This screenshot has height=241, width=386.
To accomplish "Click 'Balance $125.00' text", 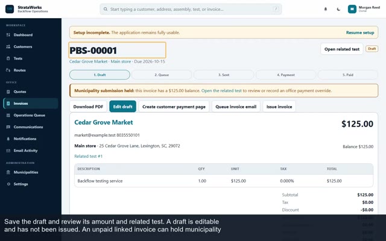I will tap(358, 146).
